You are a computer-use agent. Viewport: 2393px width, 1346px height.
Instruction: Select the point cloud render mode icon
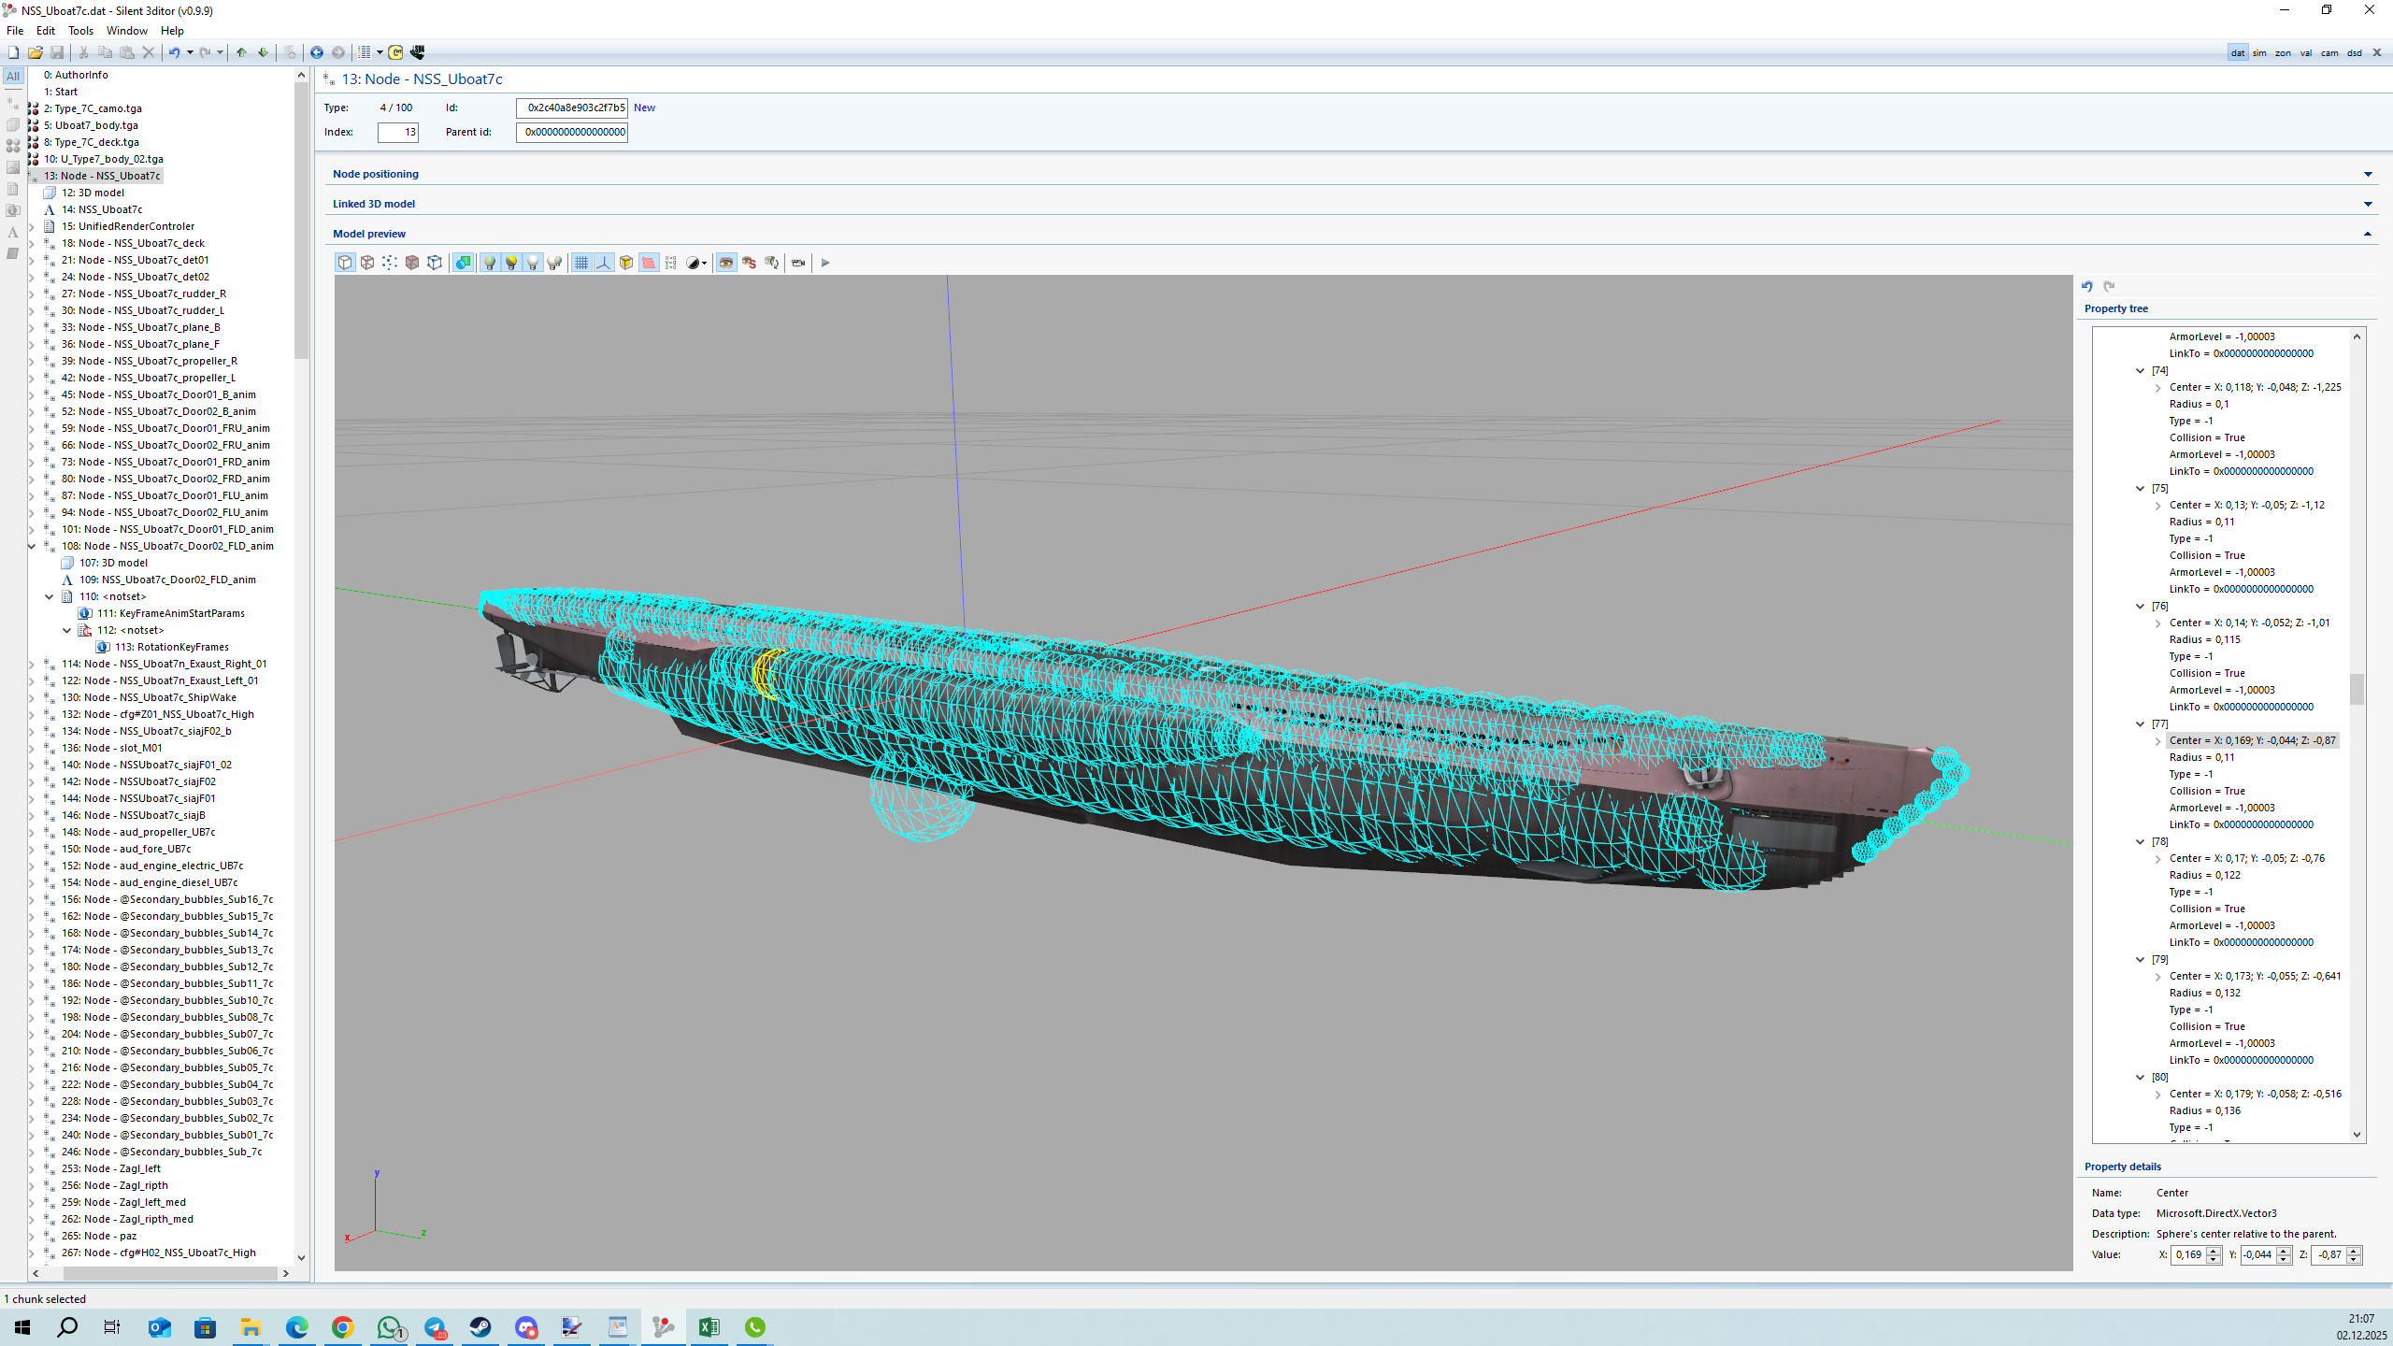tap(390, 263)
